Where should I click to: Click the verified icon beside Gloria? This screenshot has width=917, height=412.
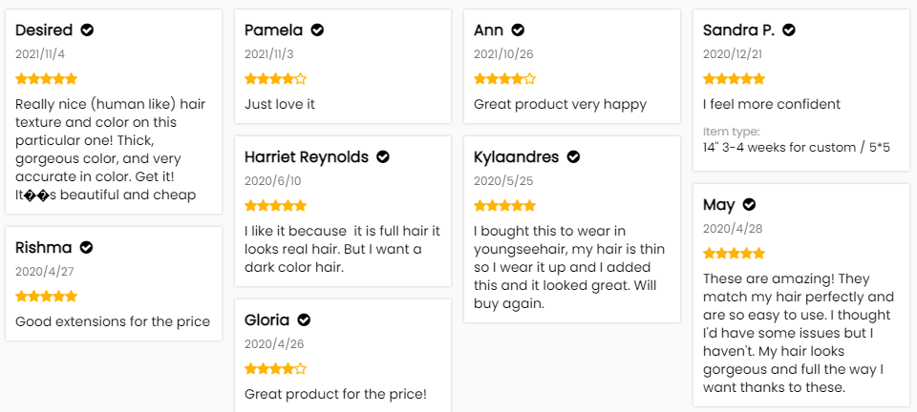coord(304,320)
